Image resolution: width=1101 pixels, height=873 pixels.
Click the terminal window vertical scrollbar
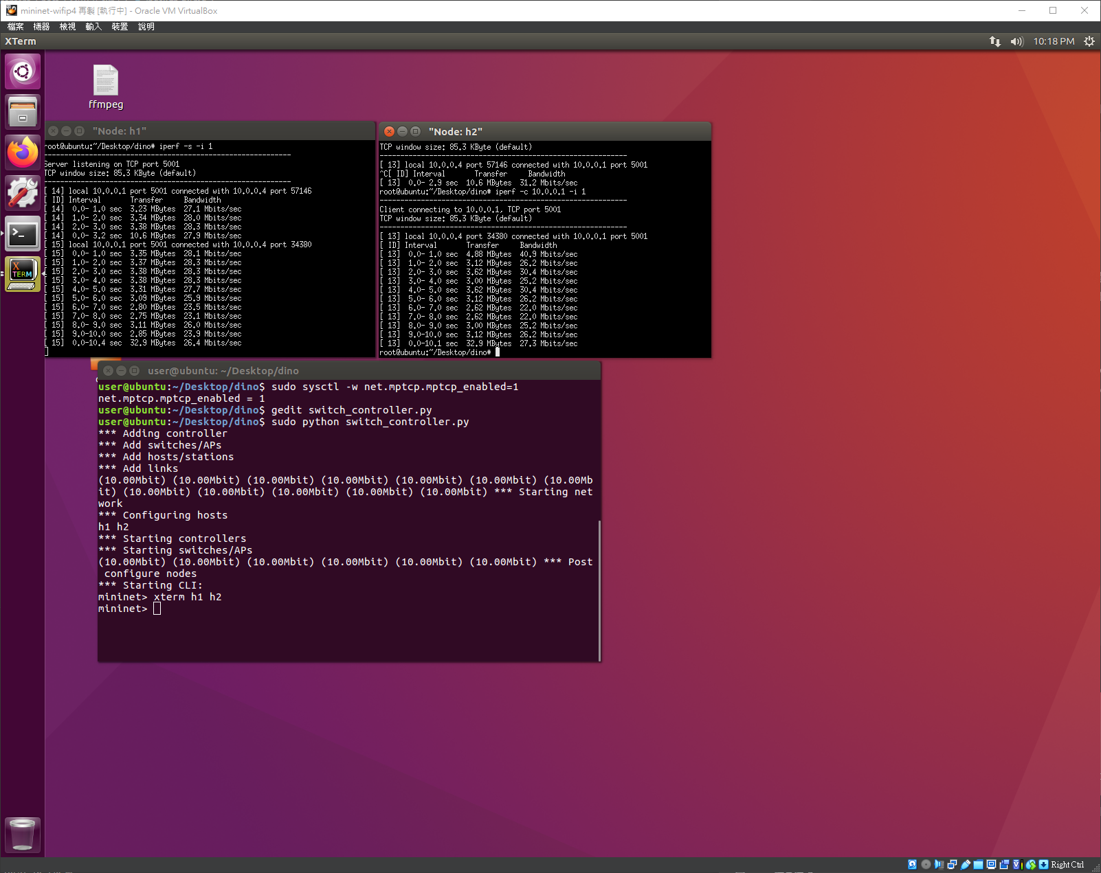[x=599, y=590]
